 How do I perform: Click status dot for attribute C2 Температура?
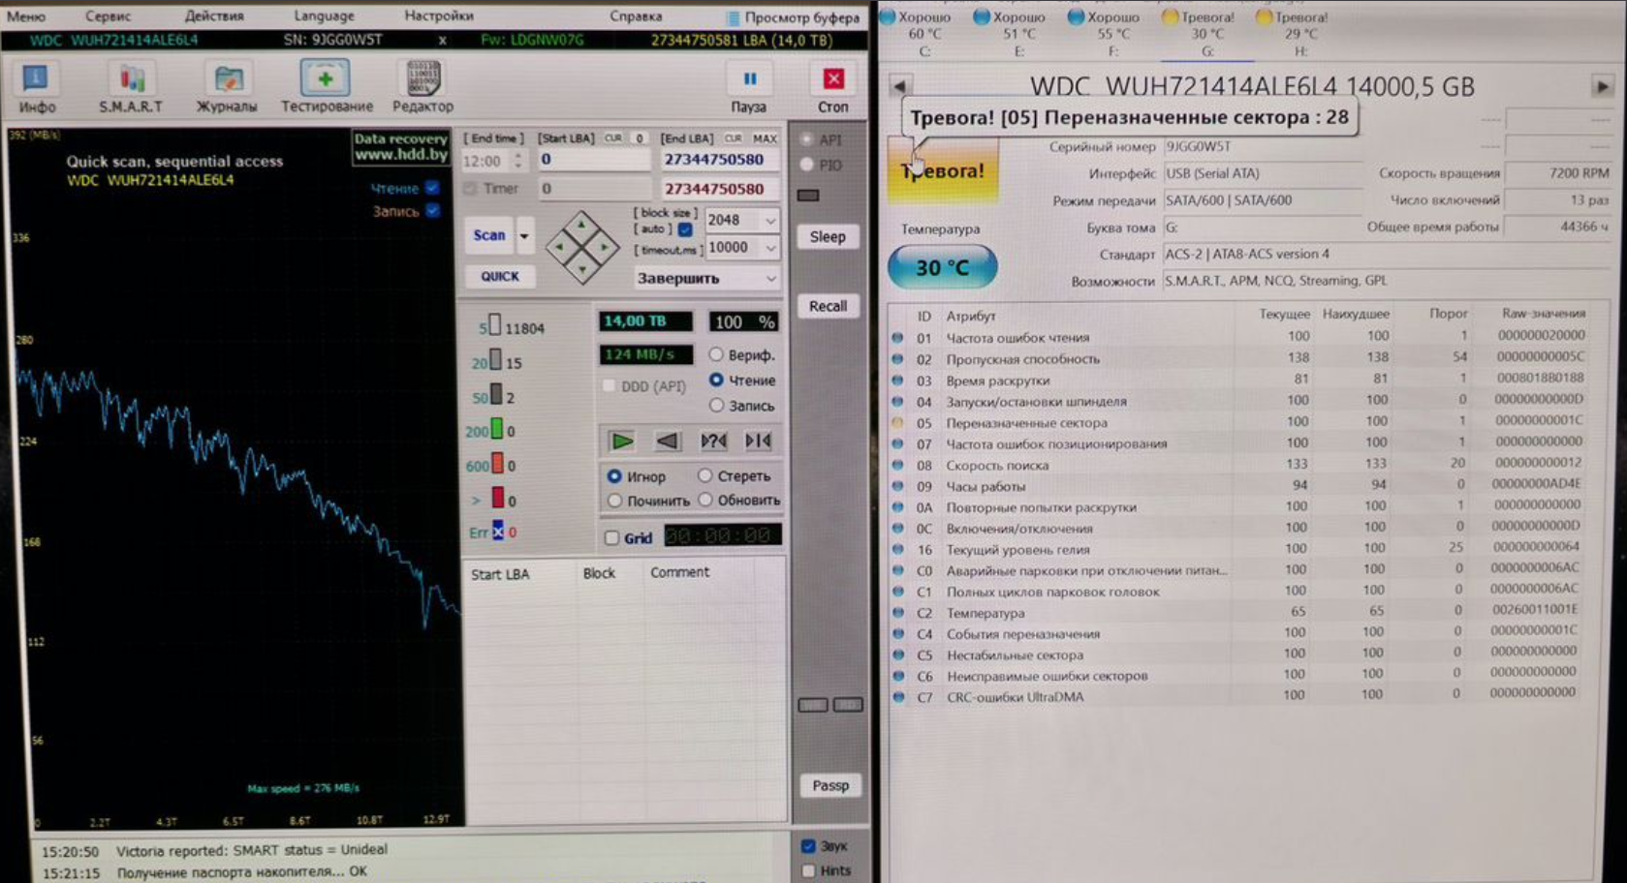point(897,613)
